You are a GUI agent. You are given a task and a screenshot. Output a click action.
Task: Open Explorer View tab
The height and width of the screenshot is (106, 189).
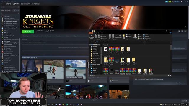[103, 33]
